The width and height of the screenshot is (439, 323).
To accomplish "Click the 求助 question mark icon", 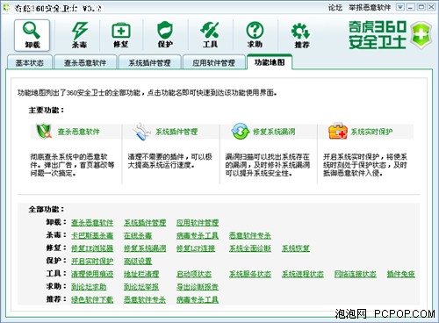I will coord(255,35).
